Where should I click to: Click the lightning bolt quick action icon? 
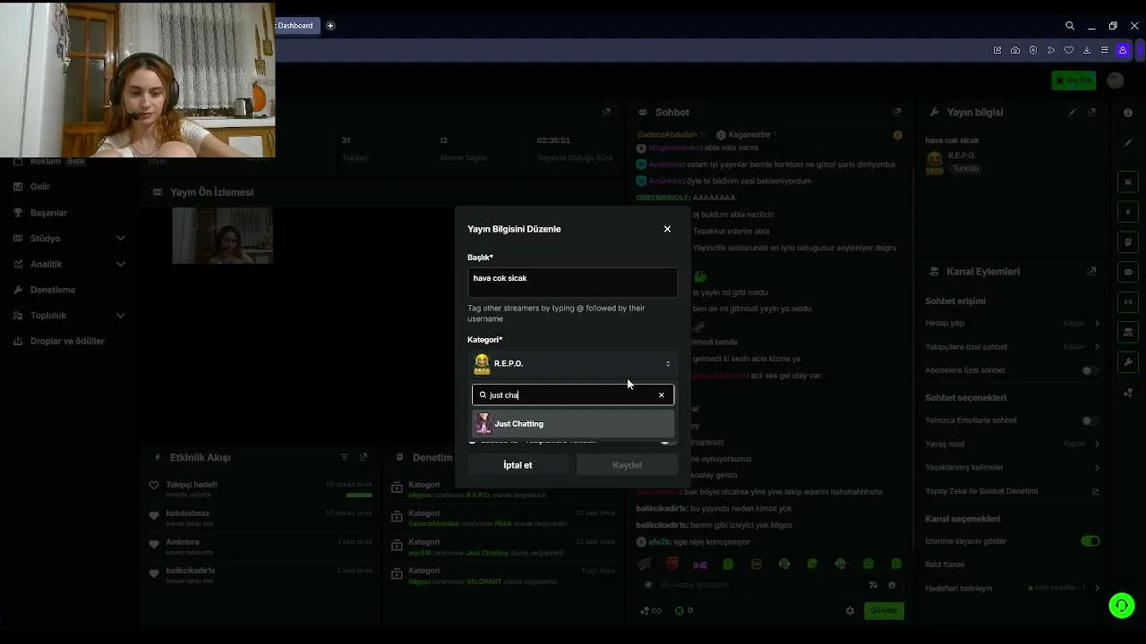[1128, 212]
